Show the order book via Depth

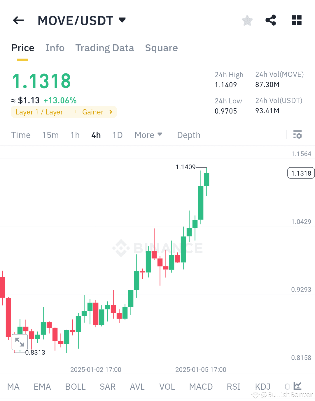tap(188, 135)
